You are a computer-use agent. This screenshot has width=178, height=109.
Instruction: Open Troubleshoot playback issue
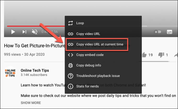click(103, 76)
